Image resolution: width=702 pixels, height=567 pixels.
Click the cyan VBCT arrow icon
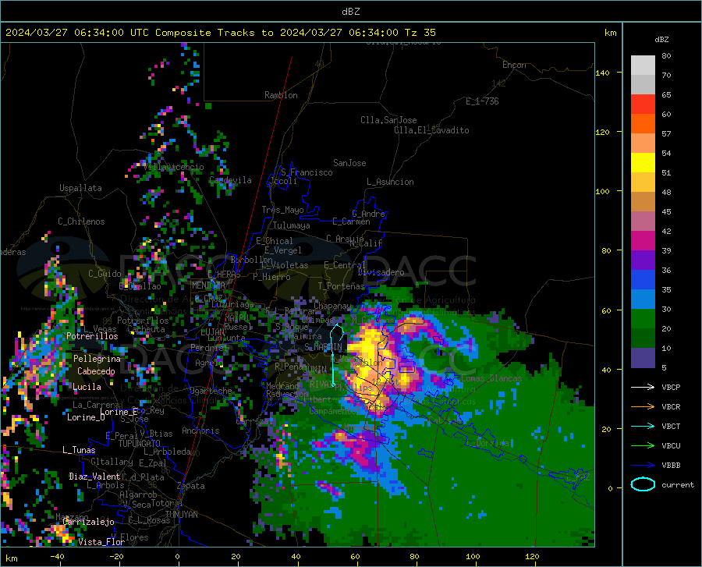[643, 426]
